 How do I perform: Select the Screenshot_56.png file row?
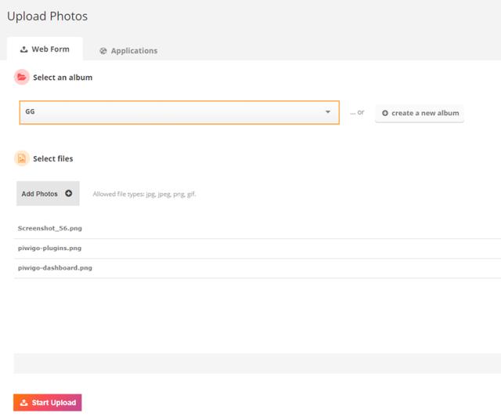tap(258, 229)
